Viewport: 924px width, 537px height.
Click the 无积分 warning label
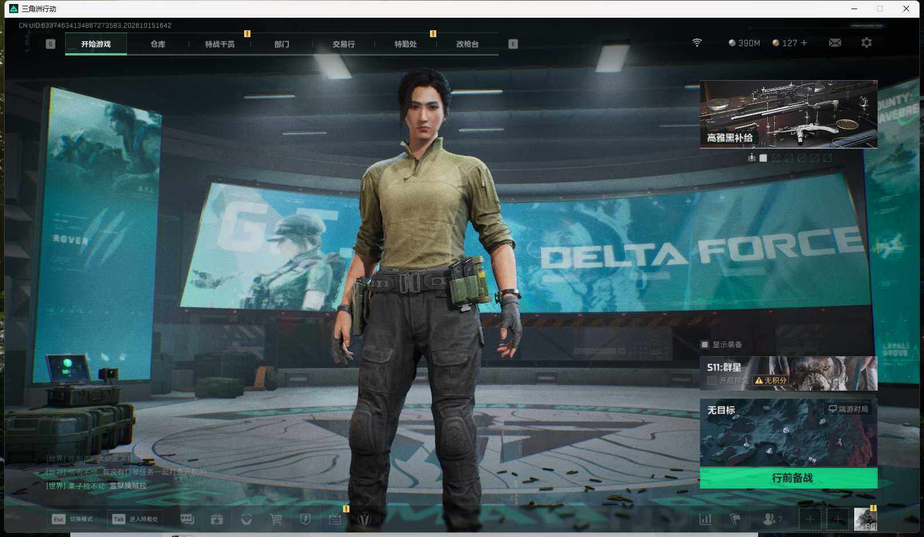pyautogui.click(x=771, y=380)
